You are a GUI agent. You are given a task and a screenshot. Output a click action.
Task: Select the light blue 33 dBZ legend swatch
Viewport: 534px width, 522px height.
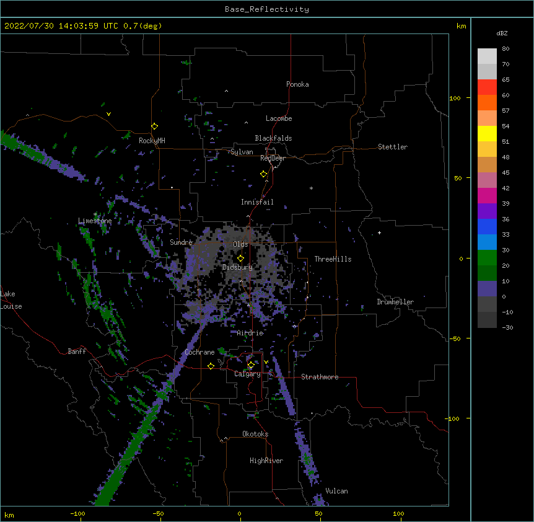(x=487, y=242)
